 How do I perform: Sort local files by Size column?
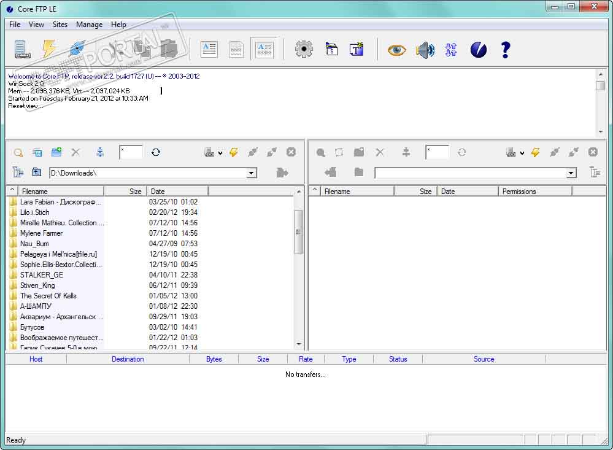tap(125, 192)
